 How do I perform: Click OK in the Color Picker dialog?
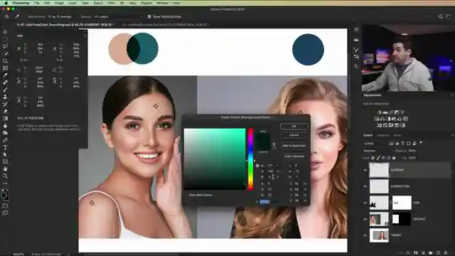294,127
